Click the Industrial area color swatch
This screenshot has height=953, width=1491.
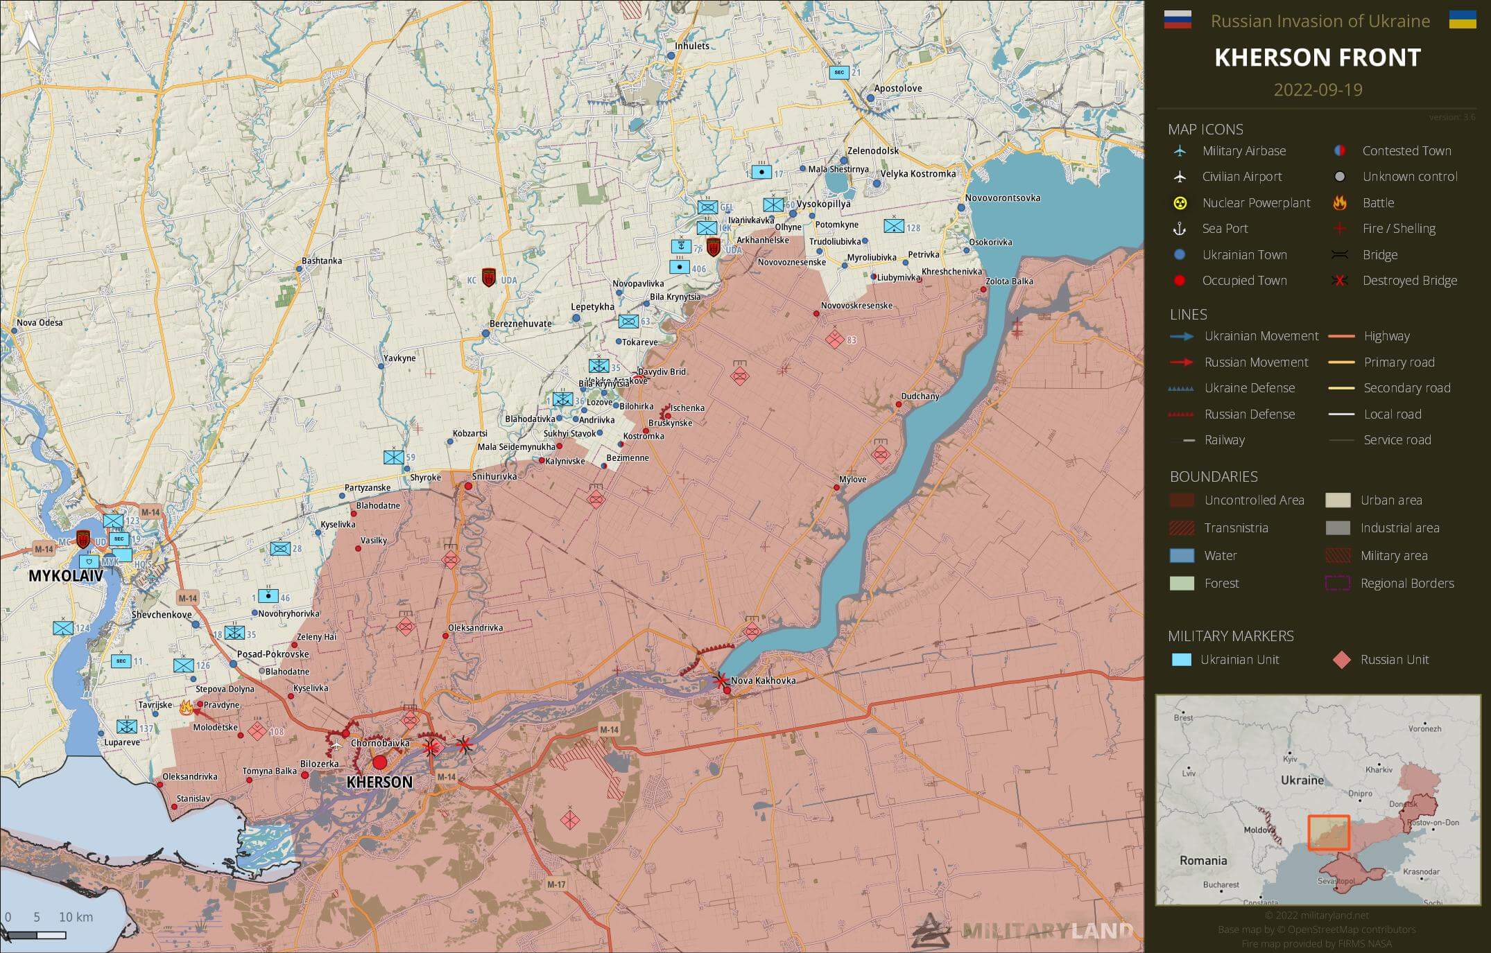tap(1338, 528)
